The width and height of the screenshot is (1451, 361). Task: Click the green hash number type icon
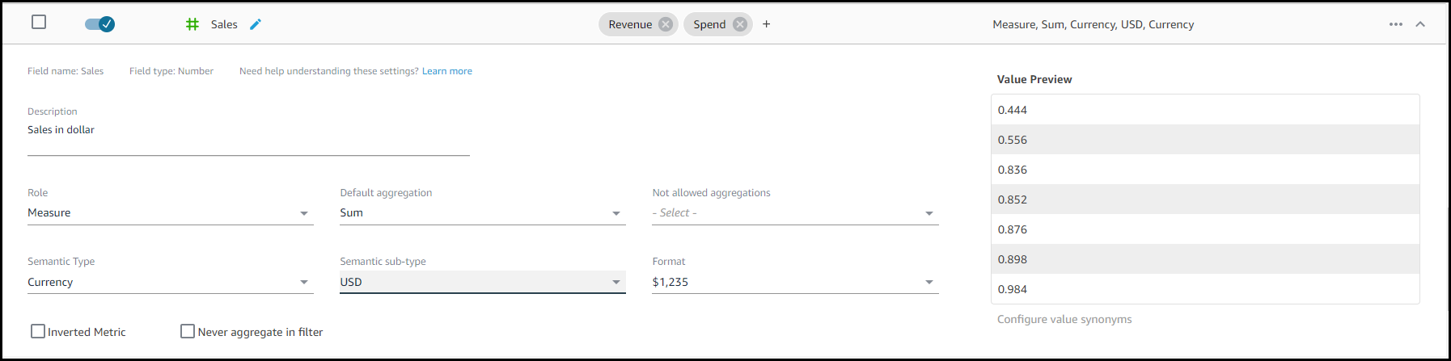tap(192, 24)
